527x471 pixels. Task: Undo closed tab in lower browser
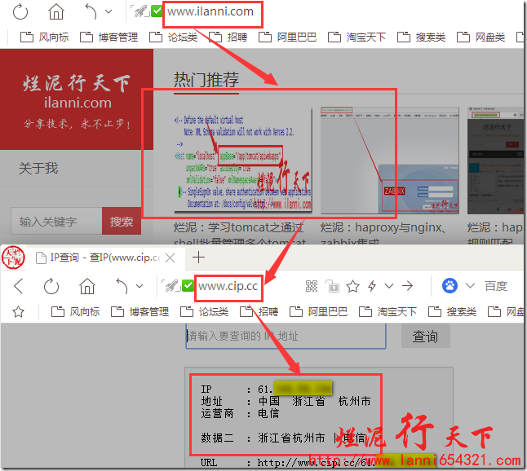pos(122,286)
